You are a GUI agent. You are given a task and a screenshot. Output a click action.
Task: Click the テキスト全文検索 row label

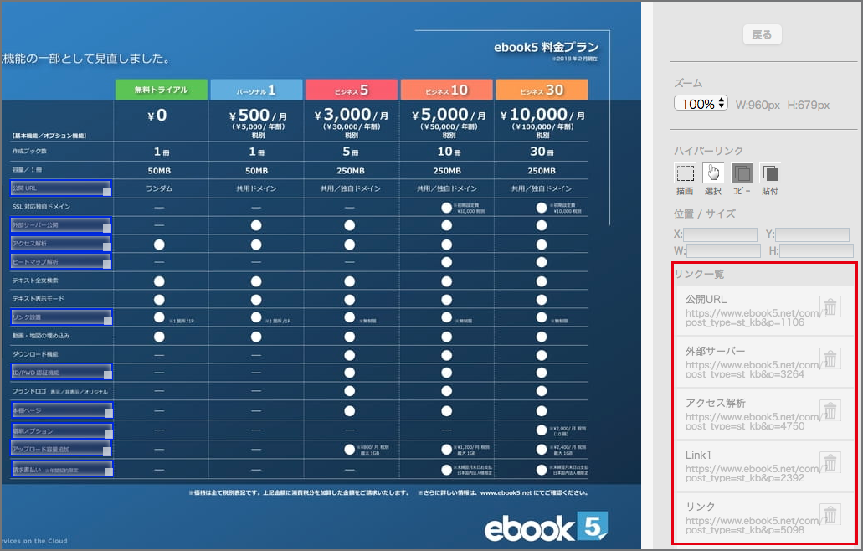click(x=35, y=281)
